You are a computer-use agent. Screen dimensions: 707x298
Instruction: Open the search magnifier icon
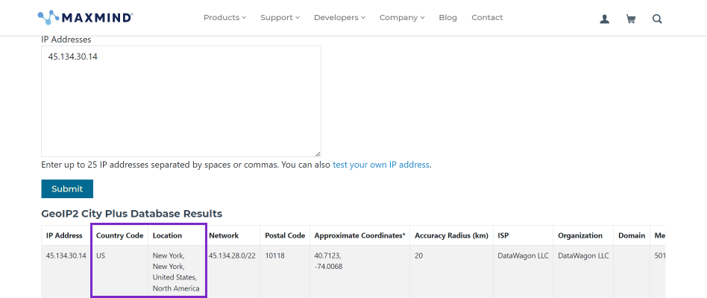(x=657, y=19)
